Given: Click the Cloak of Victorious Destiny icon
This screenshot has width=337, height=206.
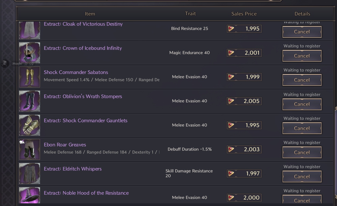Looking at the screenshot, I should 30,30.
